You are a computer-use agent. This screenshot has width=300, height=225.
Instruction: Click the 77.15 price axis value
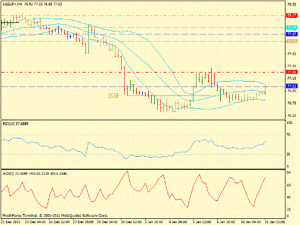click(x=292, y=79)
